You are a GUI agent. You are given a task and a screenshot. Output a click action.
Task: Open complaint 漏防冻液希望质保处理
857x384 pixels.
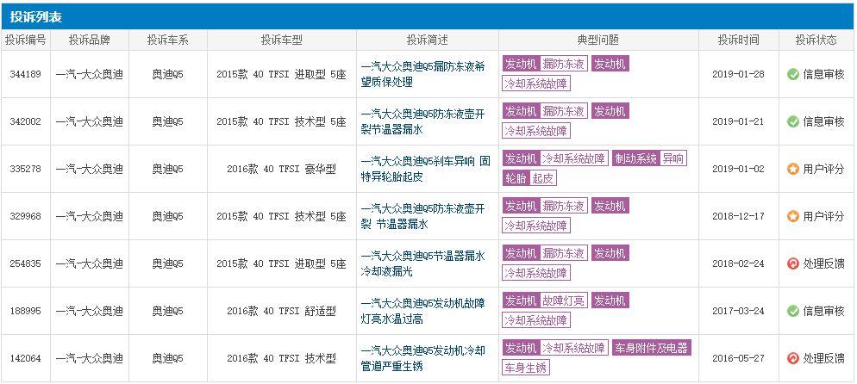[x=422, y=74]
